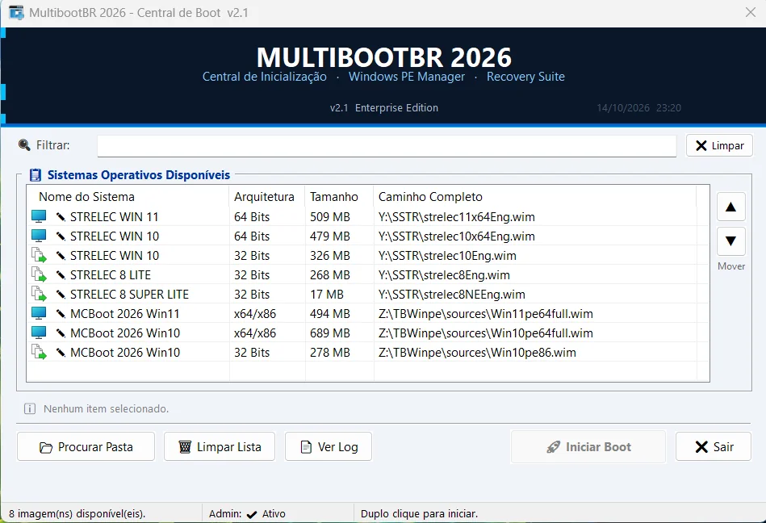Click the file icon of STRELEC 8 LITE

39,275
